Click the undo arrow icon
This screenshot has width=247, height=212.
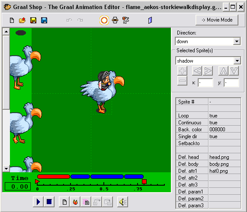click(x=69, y=20)
